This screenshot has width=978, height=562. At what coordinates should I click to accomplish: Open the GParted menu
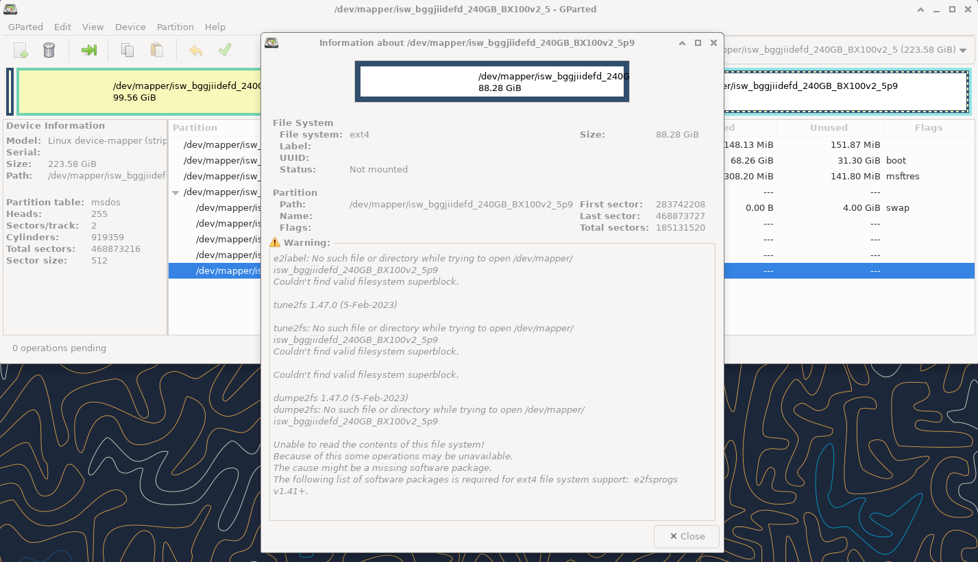click(25, 27)
